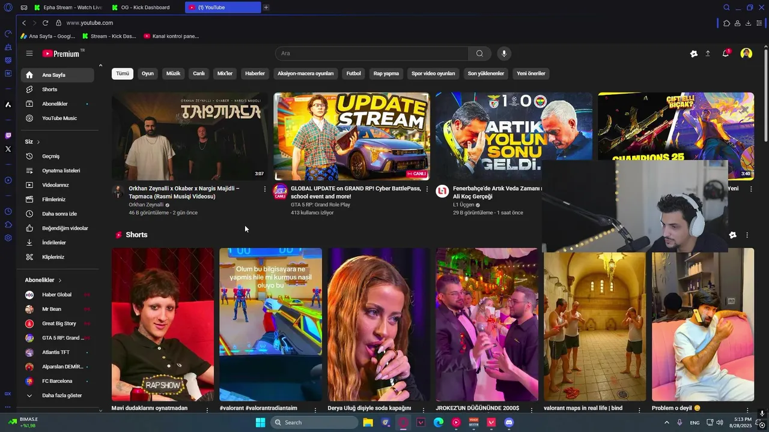Select the Canlı filter chip

199,73
